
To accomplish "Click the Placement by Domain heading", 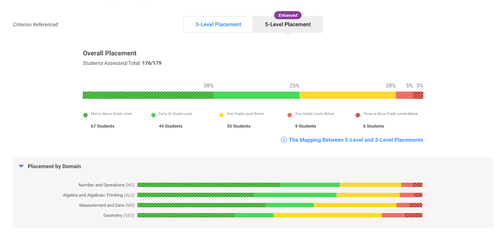I will (x=54, y=166).
